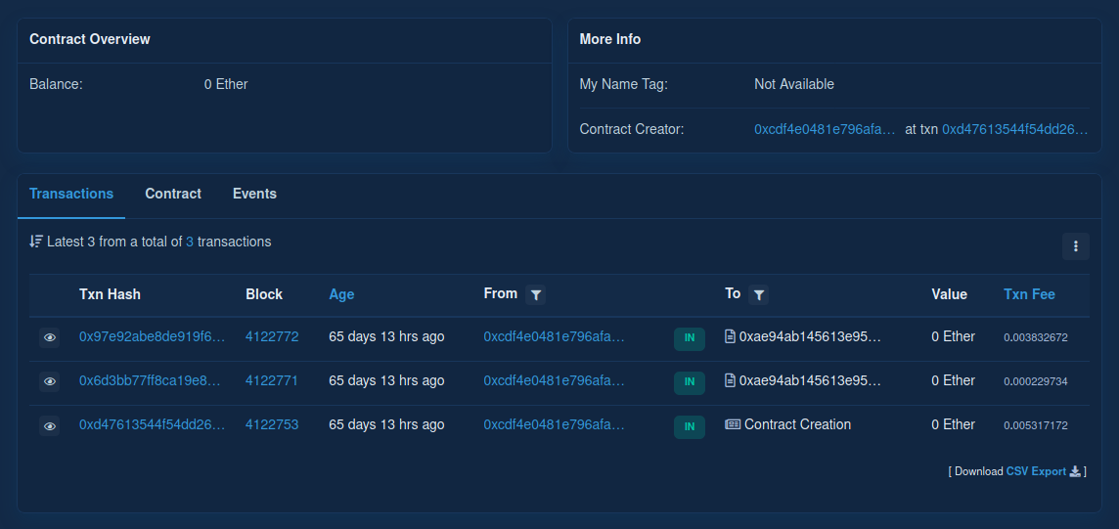Open creation transaction 0xd47613544f54dd26 in More Info

pyautogui.click(x=1014, y=129)
